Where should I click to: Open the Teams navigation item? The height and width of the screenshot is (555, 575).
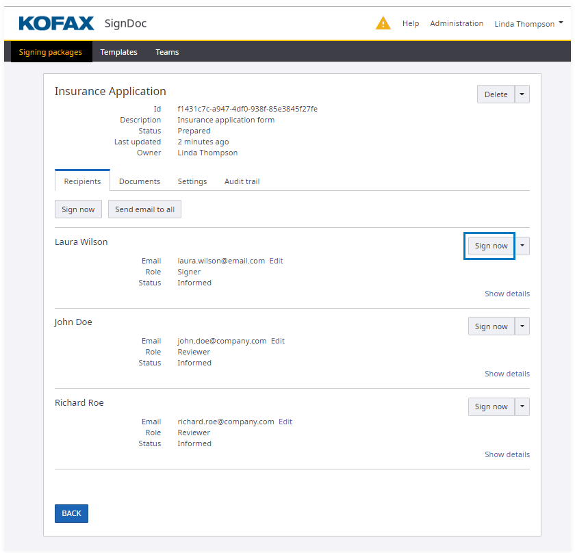click(x=167, y=52)
